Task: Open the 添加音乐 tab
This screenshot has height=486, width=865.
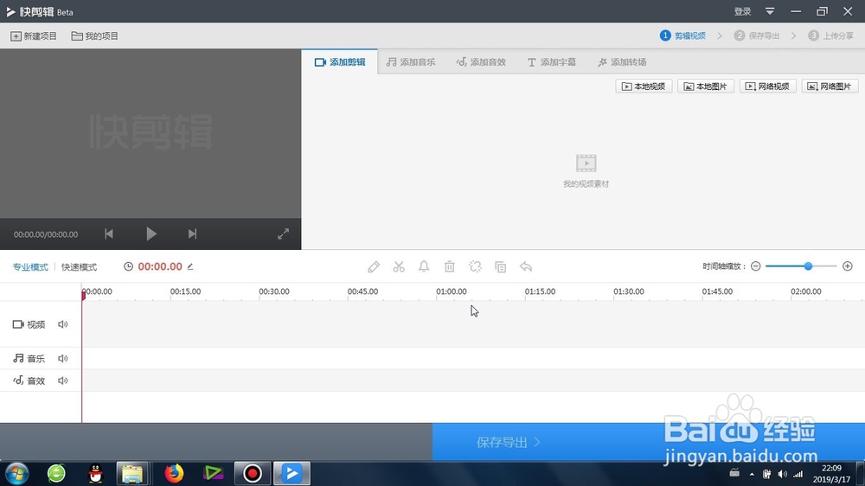Action: 411,61
